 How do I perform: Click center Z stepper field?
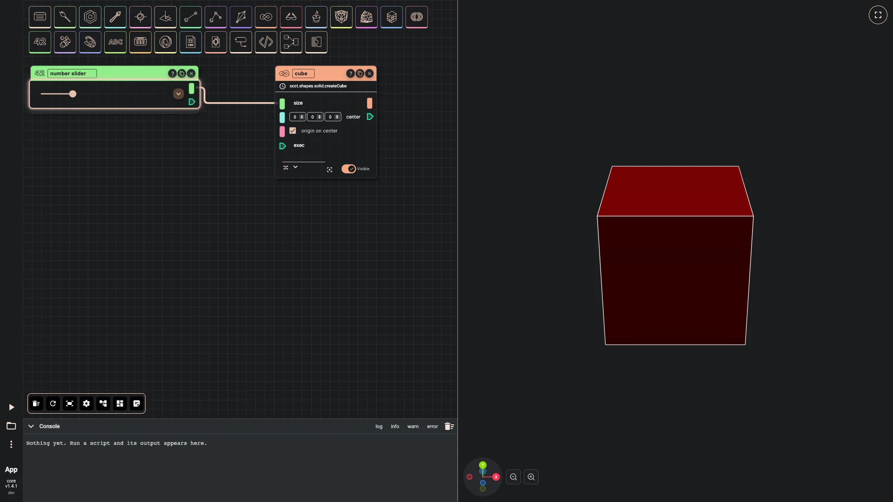(333, 117)
